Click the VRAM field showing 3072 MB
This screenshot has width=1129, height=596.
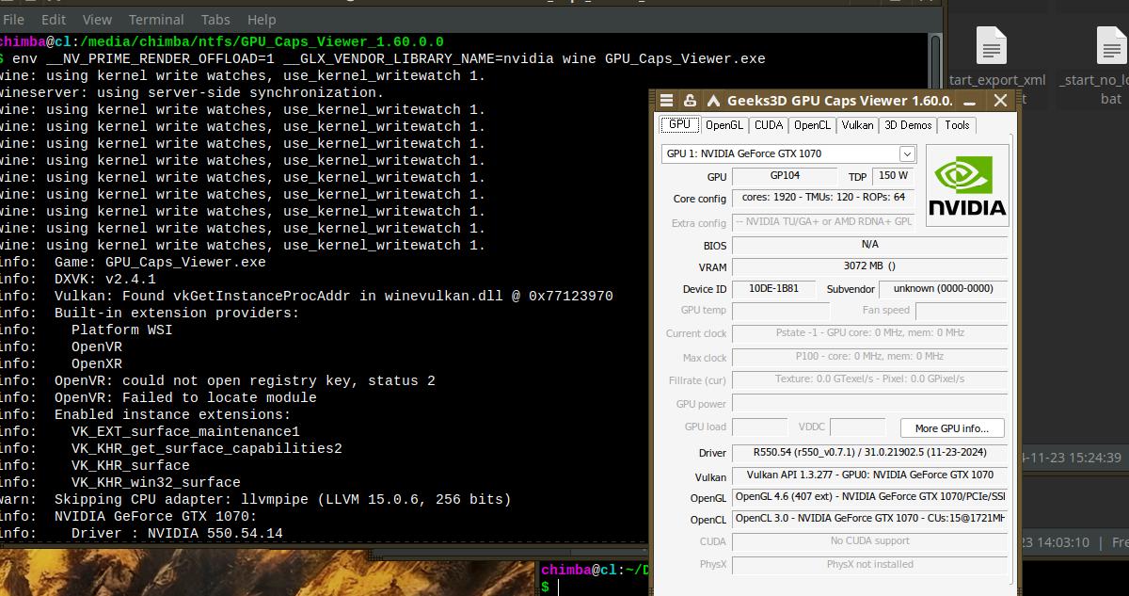point(869,267)
